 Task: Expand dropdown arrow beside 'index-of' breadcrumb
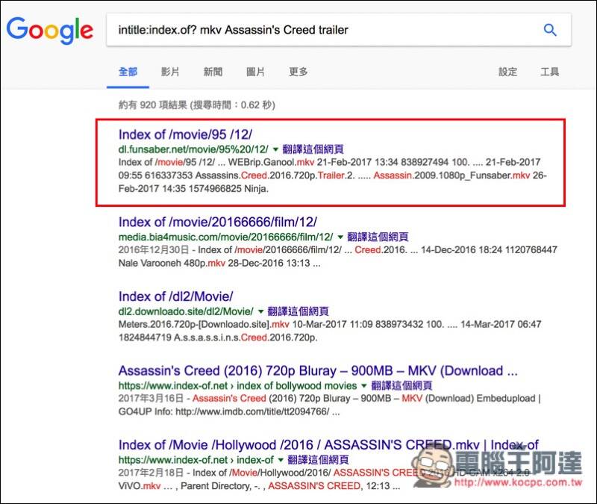281,460
